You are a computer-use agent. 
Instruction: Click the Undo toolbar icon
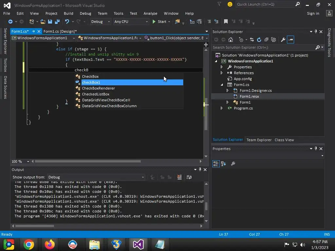pyautogui.click(x=67, y=22)
